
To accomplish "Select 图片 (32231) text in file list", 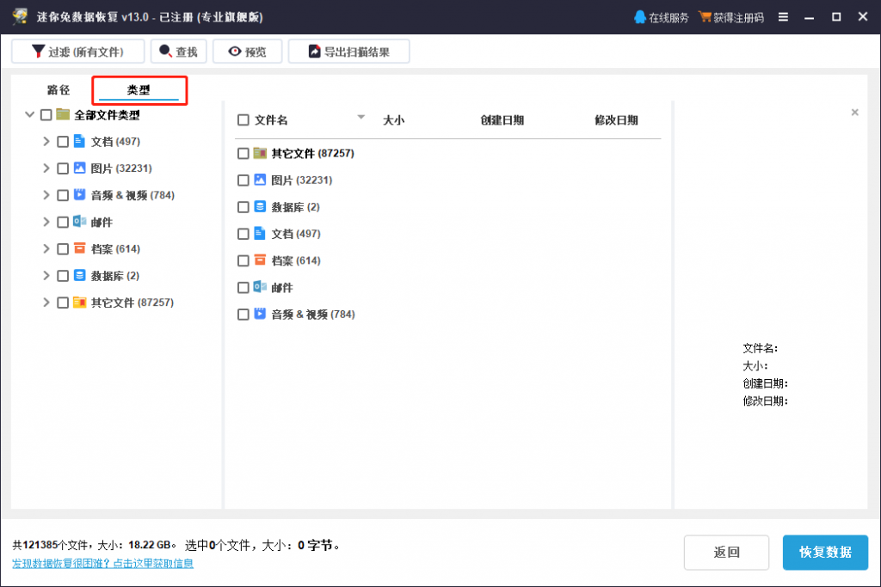I will [x=302, y=180].
